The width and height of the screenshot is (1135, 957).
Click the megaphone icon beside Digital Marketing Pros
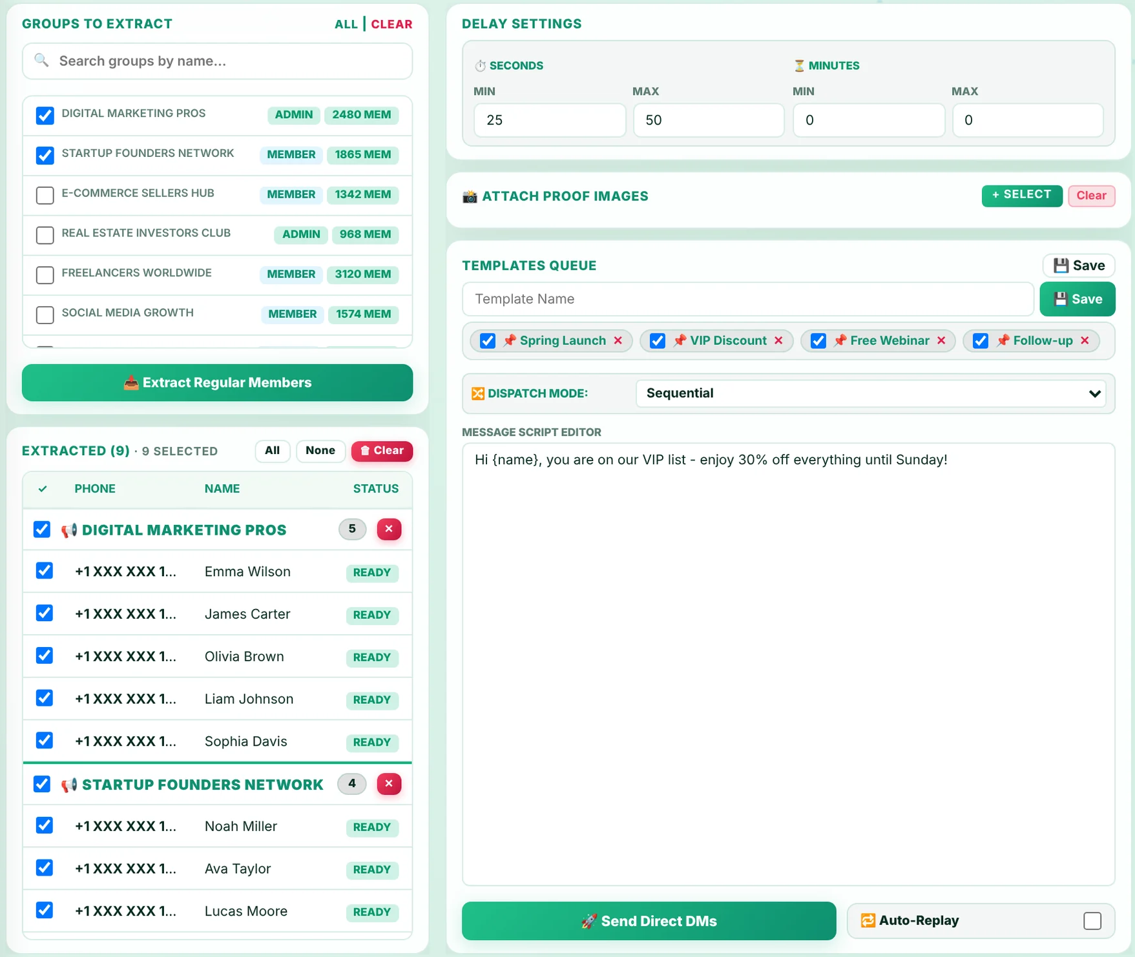tap(69, 530)
